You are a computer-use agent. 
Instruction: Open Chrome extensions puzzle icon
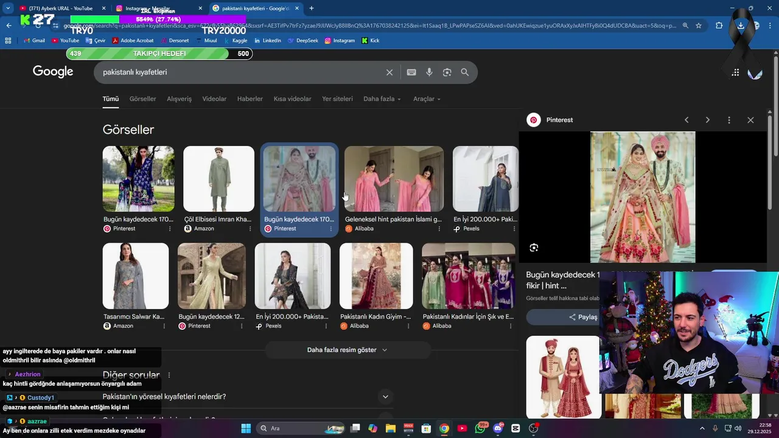[x=719, y=26]
